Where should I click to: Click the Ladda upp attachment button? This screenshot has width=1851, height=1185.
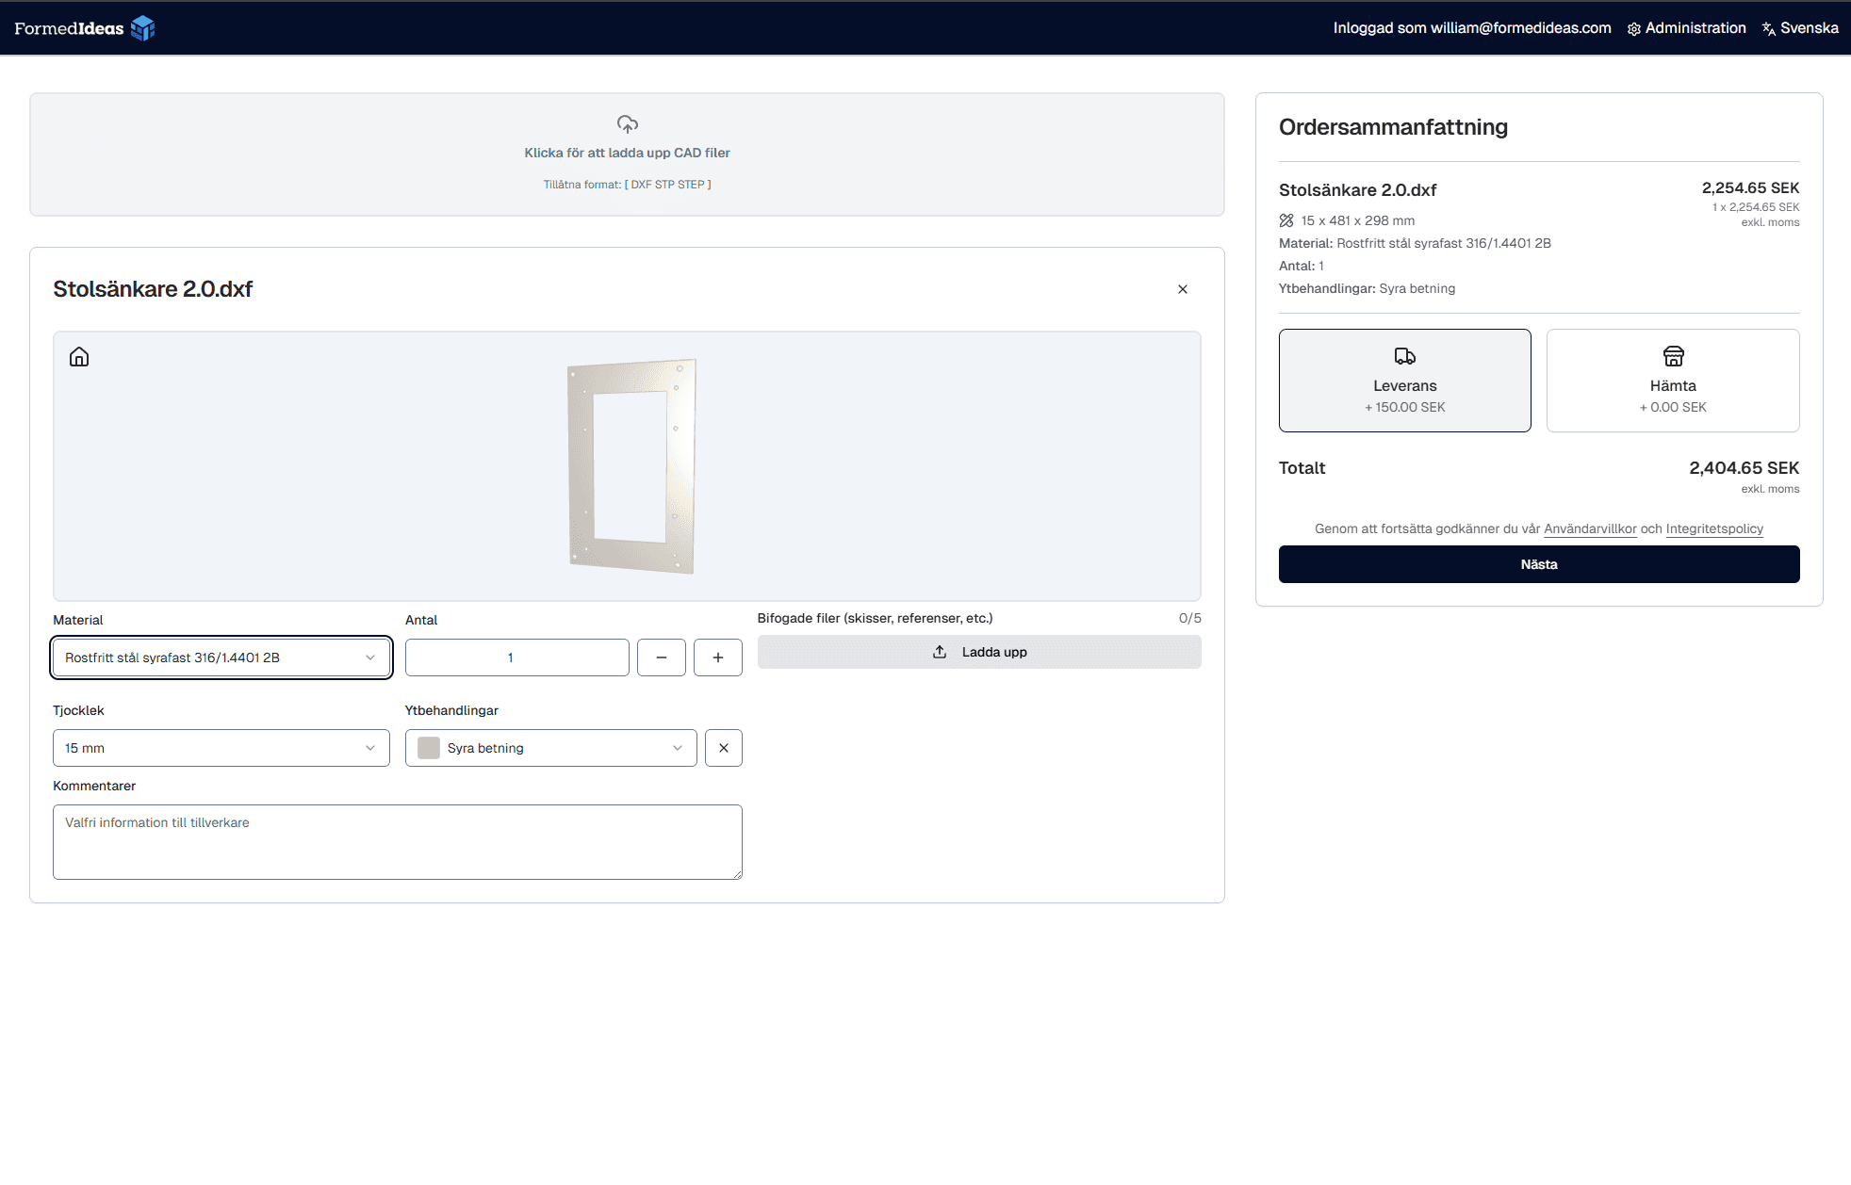[978, 652]
